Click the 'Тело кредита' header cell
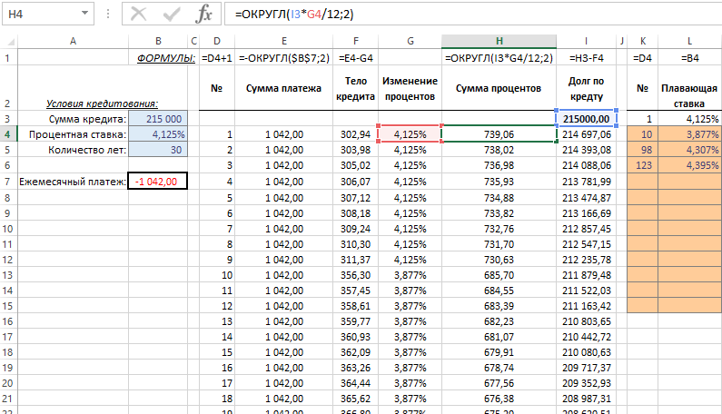 click(355, 88)
